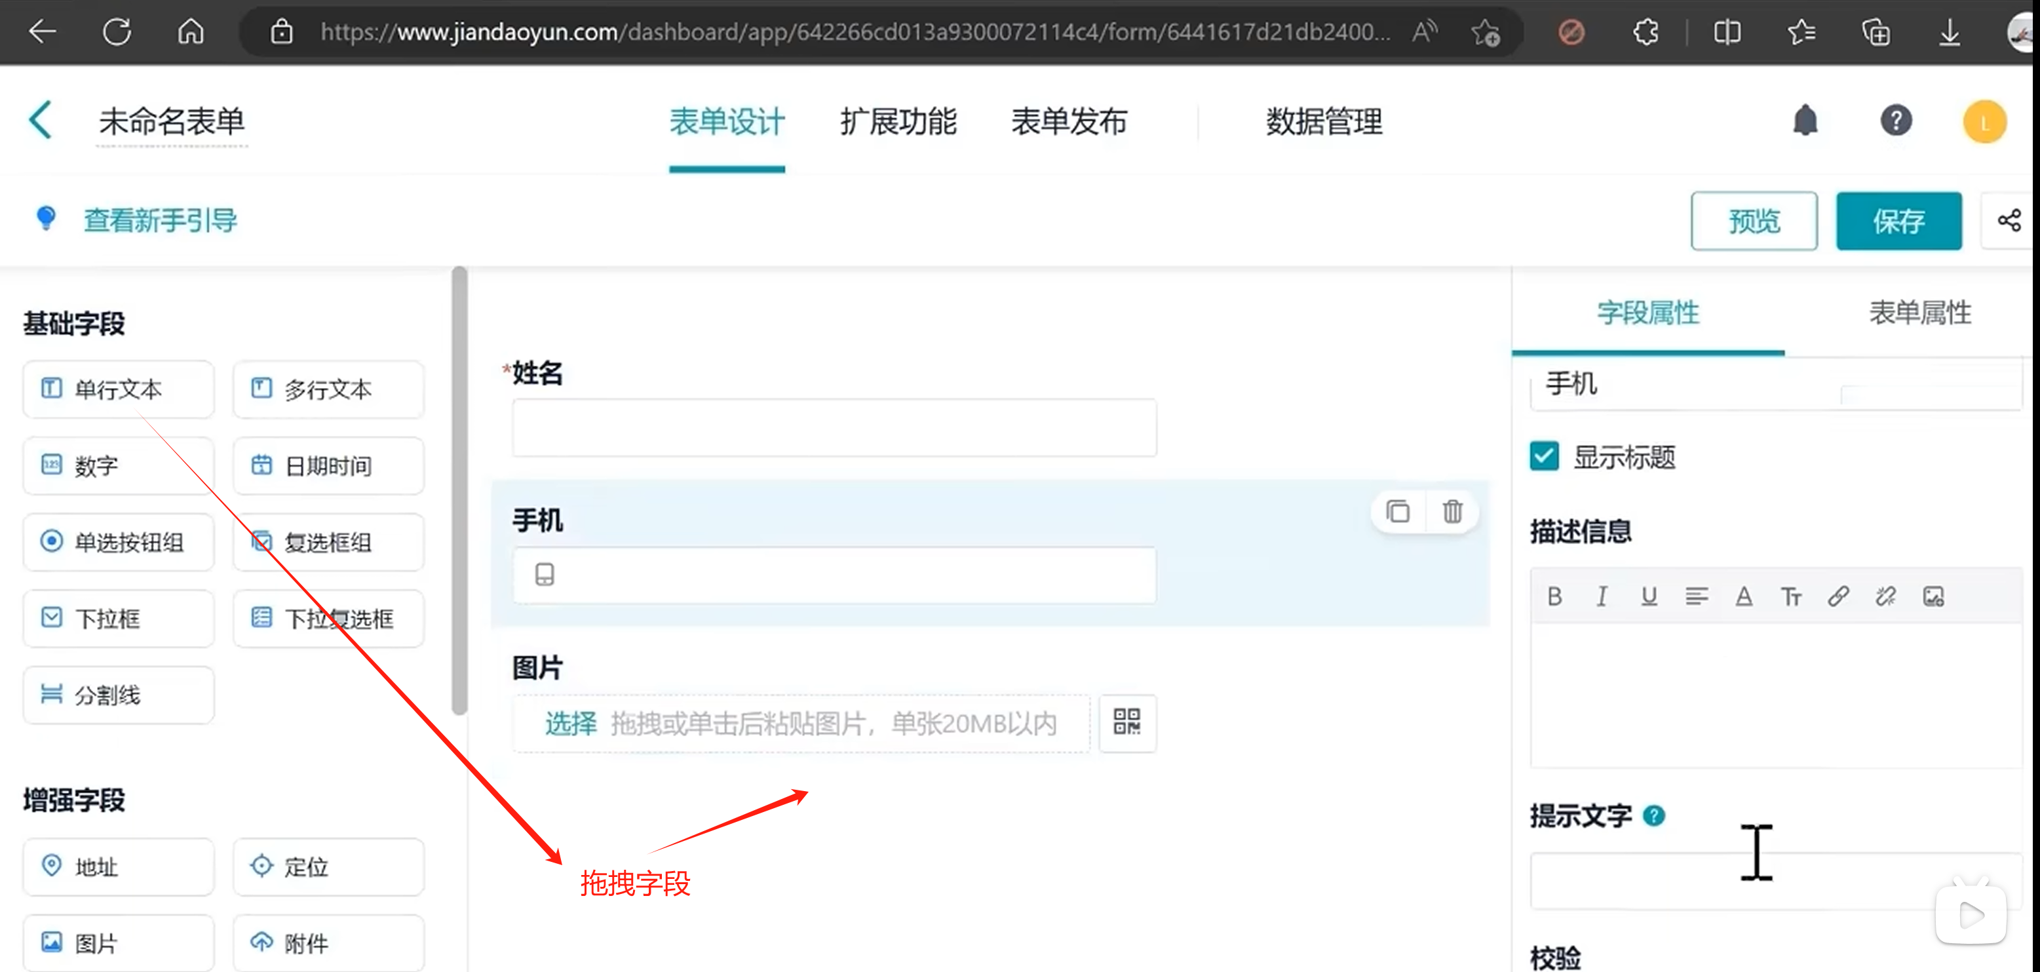Click help icon beside 提示文字
This screenshot has width=2040, height=972.
1653,815
